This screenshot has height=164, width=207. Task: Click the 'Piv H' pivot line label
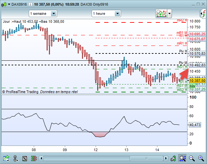(x=183, y=51)
